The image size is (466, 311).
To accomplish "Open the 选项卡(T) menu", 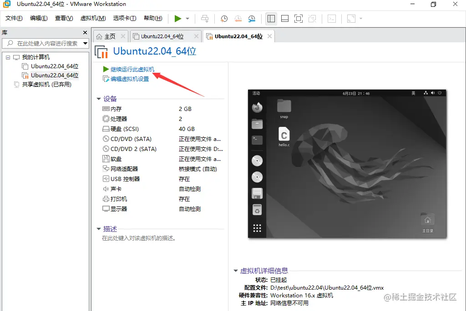I will [x=125, y=18].
